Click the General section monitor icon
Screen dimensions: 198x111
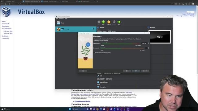point(98,27)
